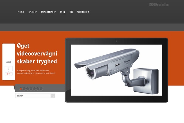Open the Øget videoovervågning skaber tryghed headline

[x=37, y=54]
